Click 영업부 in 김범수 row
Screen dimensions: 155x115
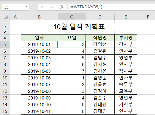126,58
